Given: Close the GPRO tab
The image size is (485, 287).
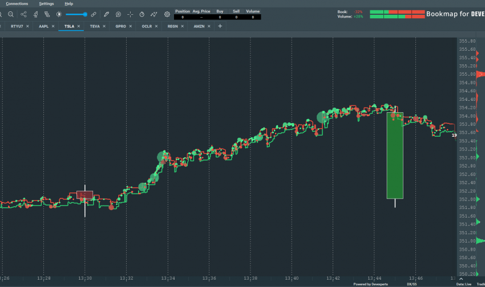Looking at the screenshot, I should pos(130,26).
